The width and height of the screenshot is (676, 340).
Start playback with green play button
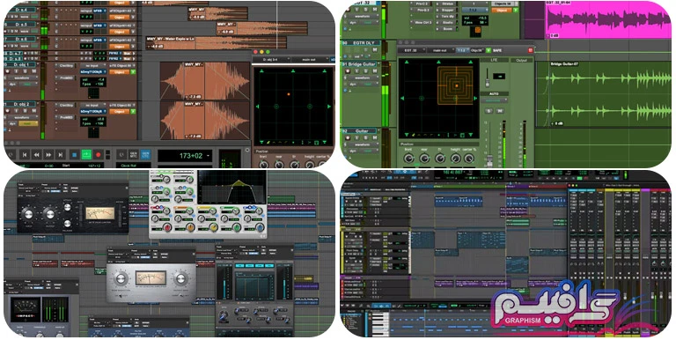86,154
